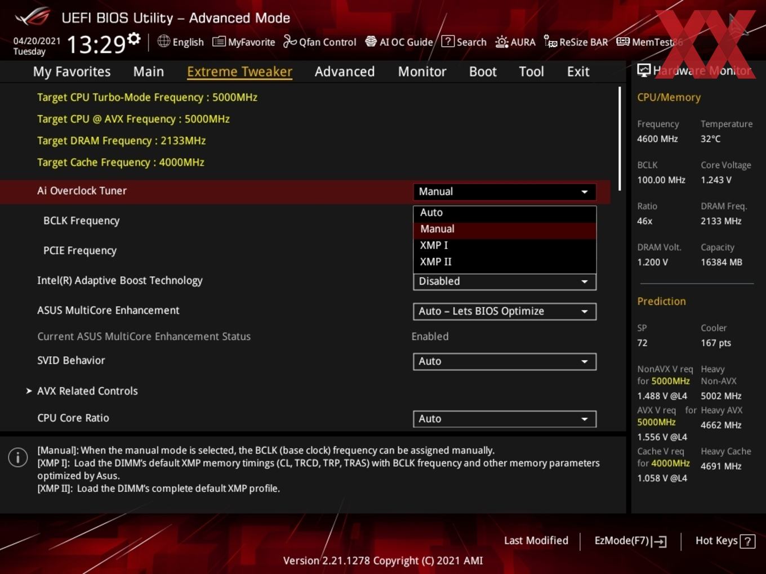Select XMP I option
766x574 pixels.
coord(505,245)
